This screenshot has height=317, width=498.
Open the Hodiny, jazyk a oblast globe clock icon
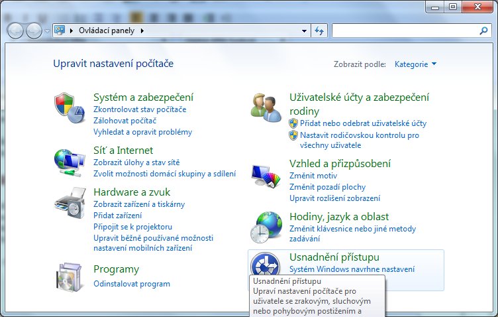click(266, 227)
